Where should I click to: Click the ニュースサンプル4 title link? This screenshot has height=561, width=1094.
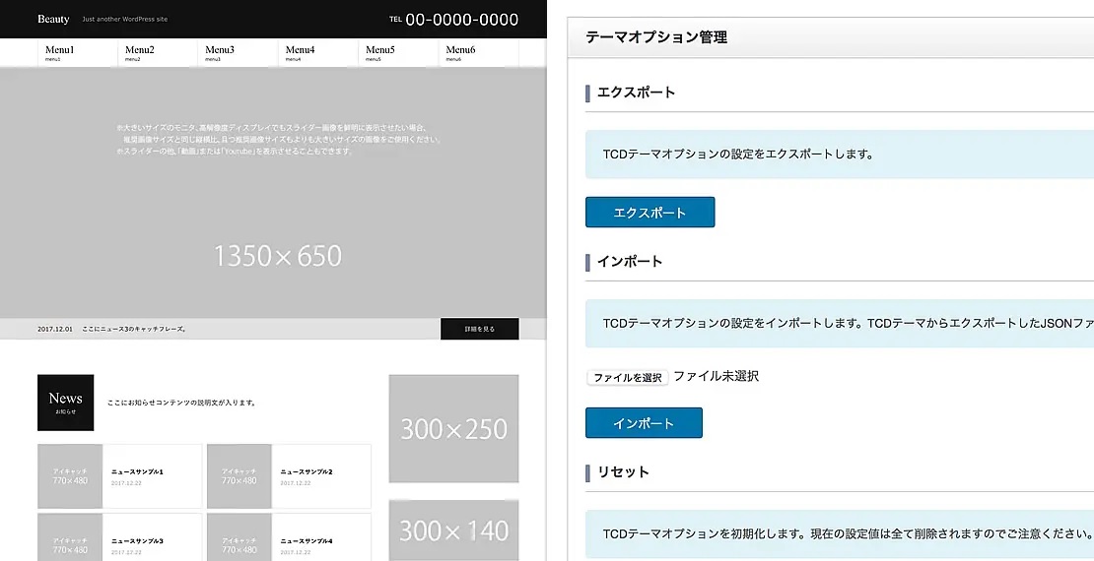[x=307, y=541]
